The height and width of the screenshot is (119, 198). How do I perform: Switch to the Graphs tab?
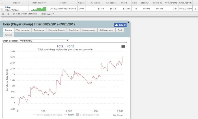click(x=8, y=30)
